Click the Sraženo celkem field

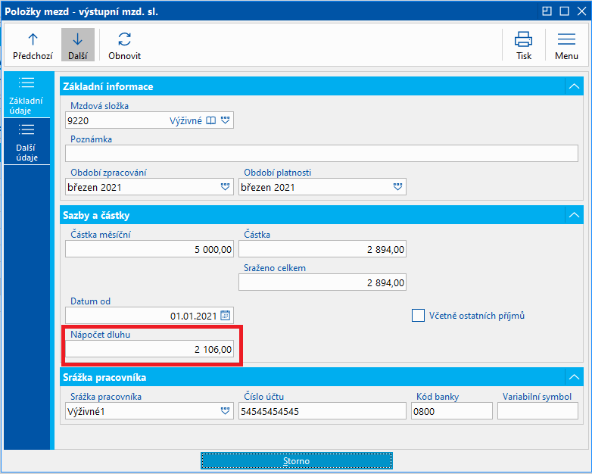click(322, 282)
